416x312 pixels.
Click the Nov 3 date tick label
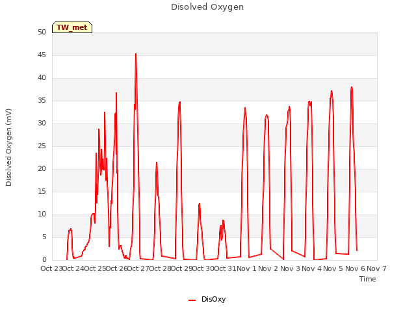pos(290,268)
